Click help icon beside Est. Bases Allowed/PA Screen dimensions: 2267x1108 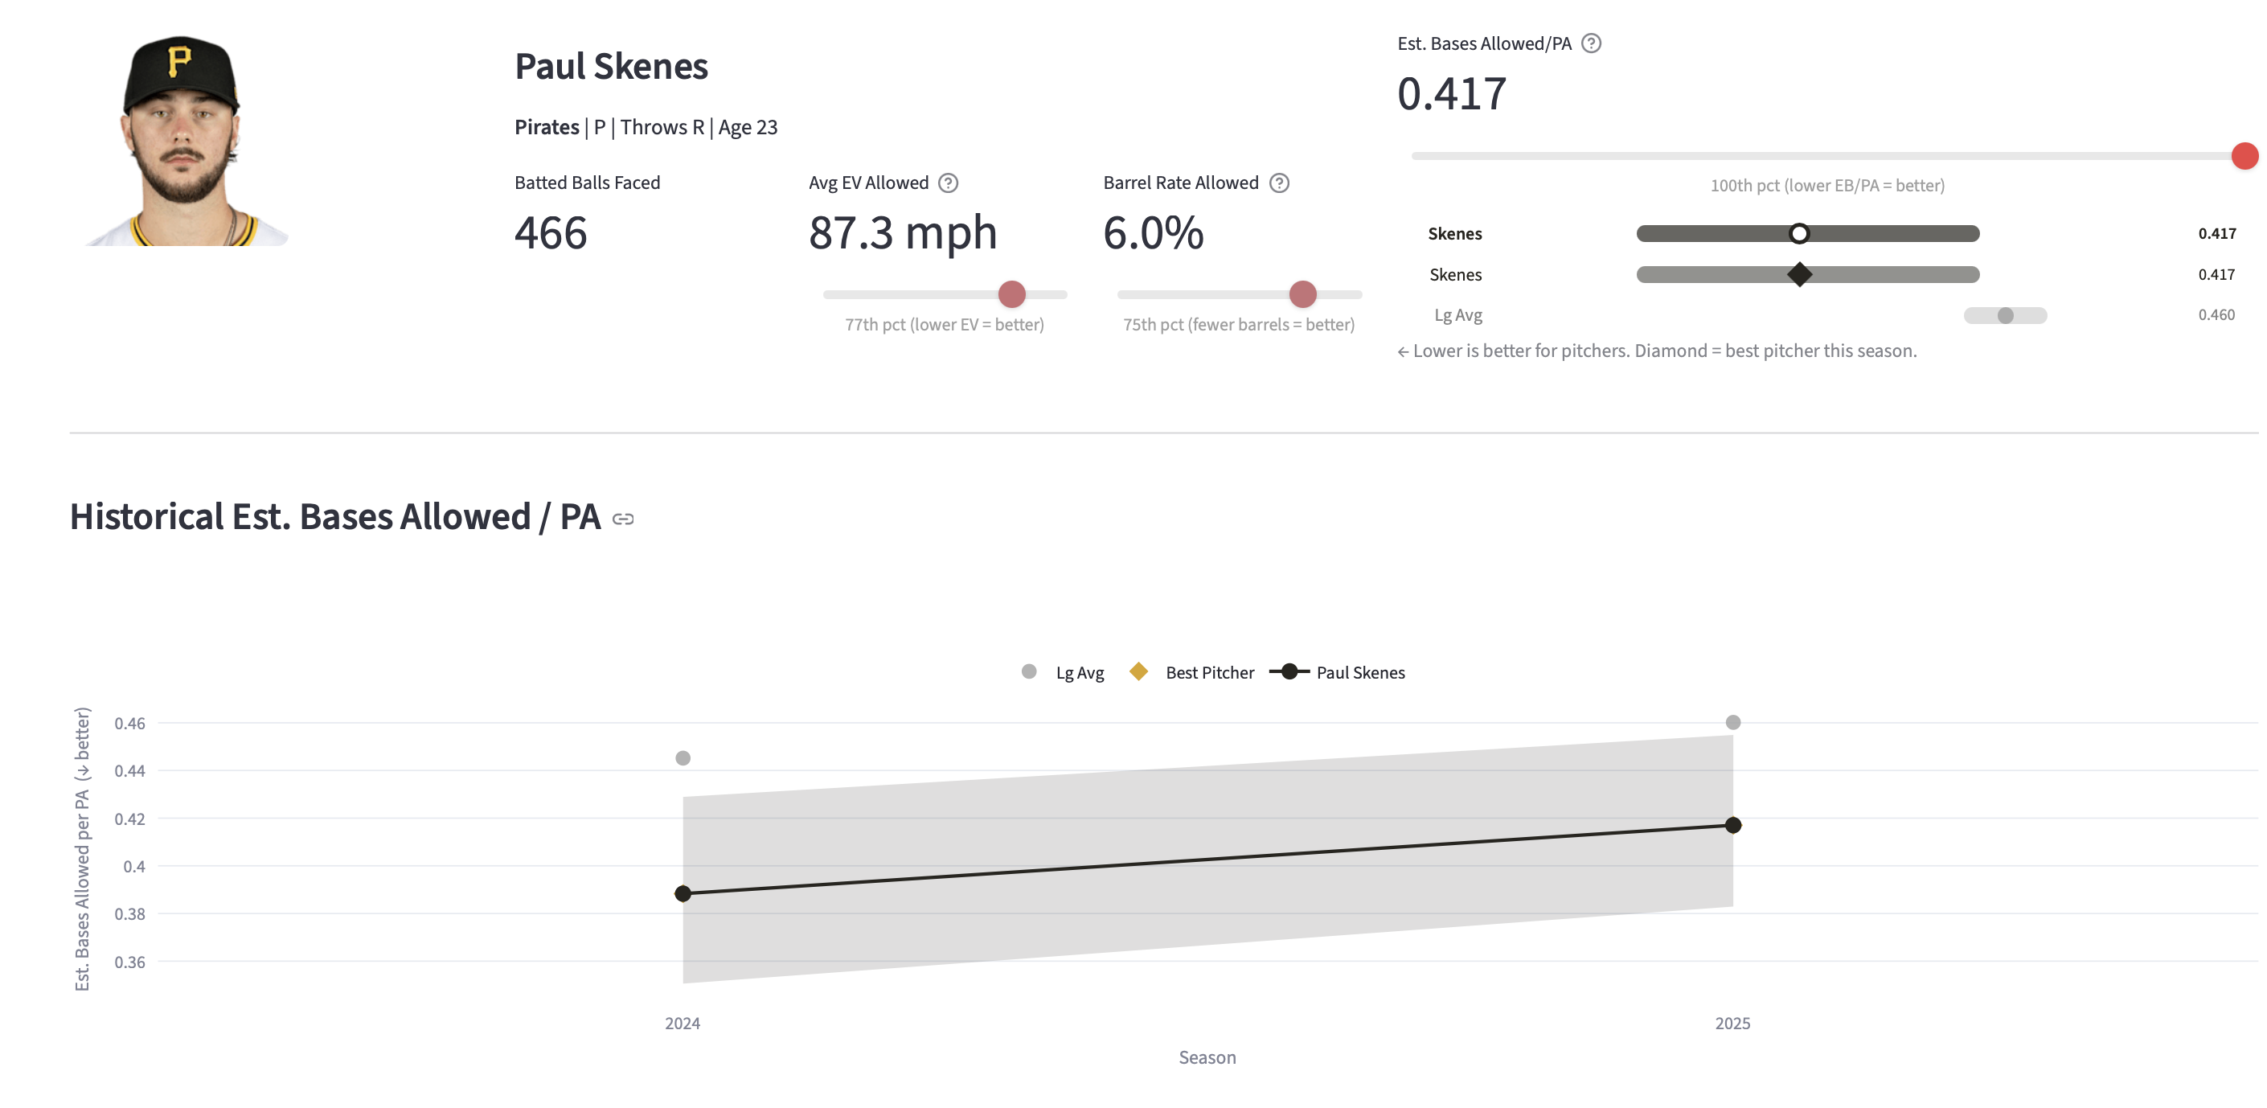pyautogui.click(x=1591, y=43)
